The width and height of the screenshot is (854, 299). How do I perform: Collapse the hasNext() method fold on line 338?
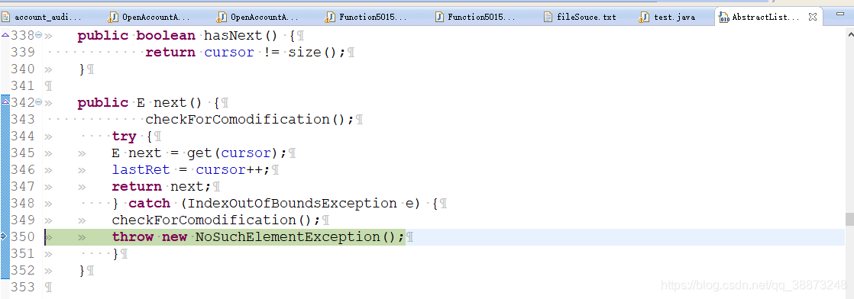[x=39, y=35]
